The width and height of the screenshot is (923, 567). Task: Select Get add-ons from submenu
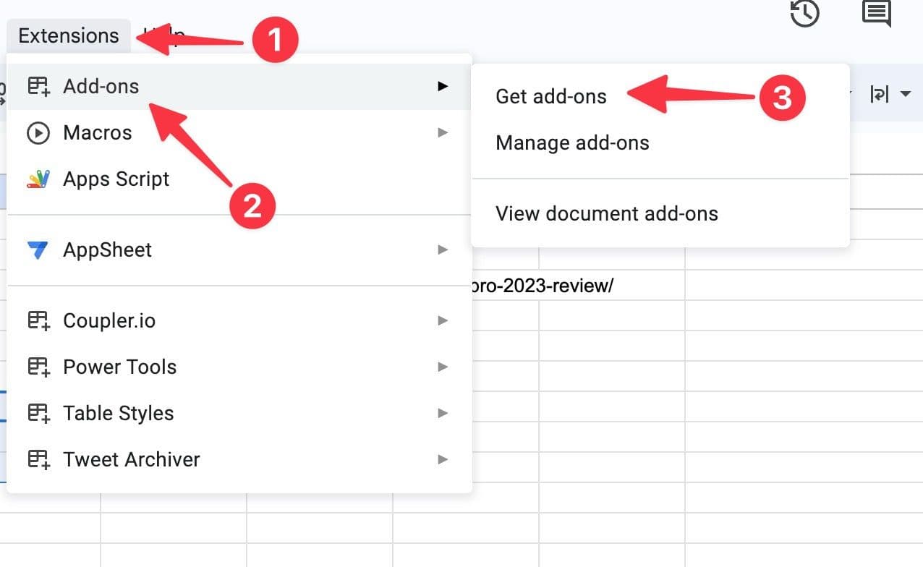(551, 97)
